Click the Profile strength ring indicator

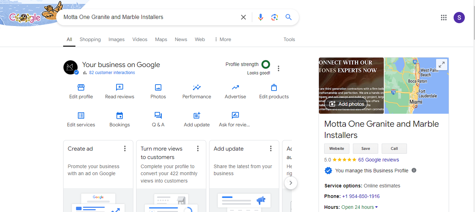266,64
